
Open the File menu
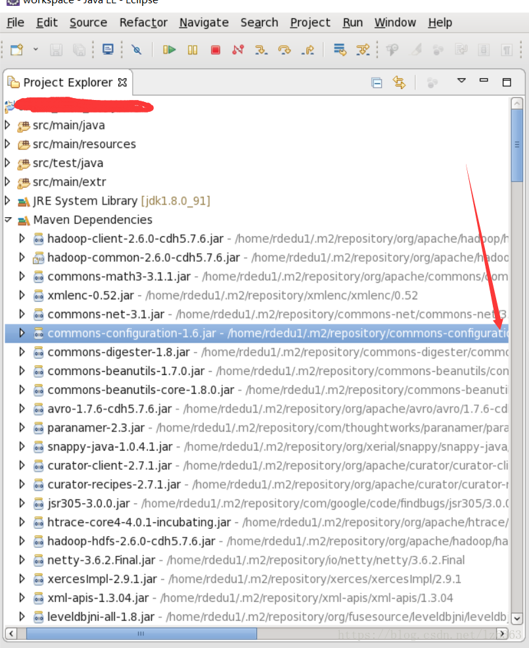(15, 22)
